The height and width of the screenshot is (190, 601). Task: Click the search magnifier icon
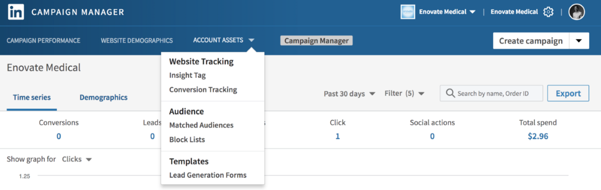tap(450, 93)
